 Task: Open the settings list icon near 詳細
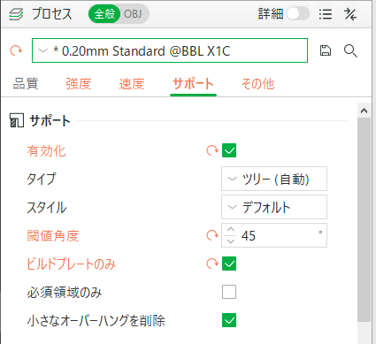tap(326, 14)
